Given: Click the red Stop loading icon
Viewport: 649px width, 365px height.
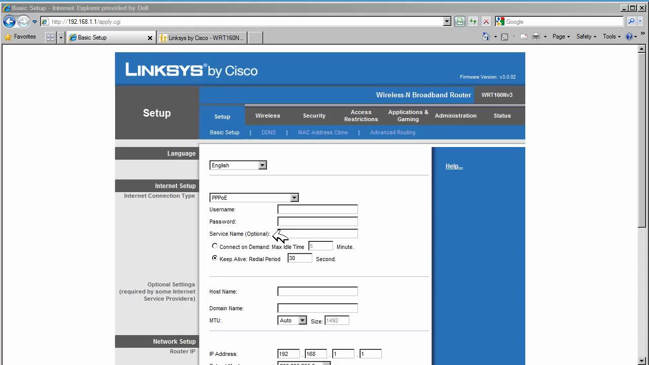Looking at the screenshot, I should tap(486, 21).
